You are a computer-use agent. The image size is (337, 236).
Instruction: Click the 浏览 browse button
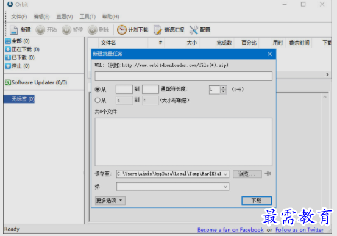pos(247,174)
